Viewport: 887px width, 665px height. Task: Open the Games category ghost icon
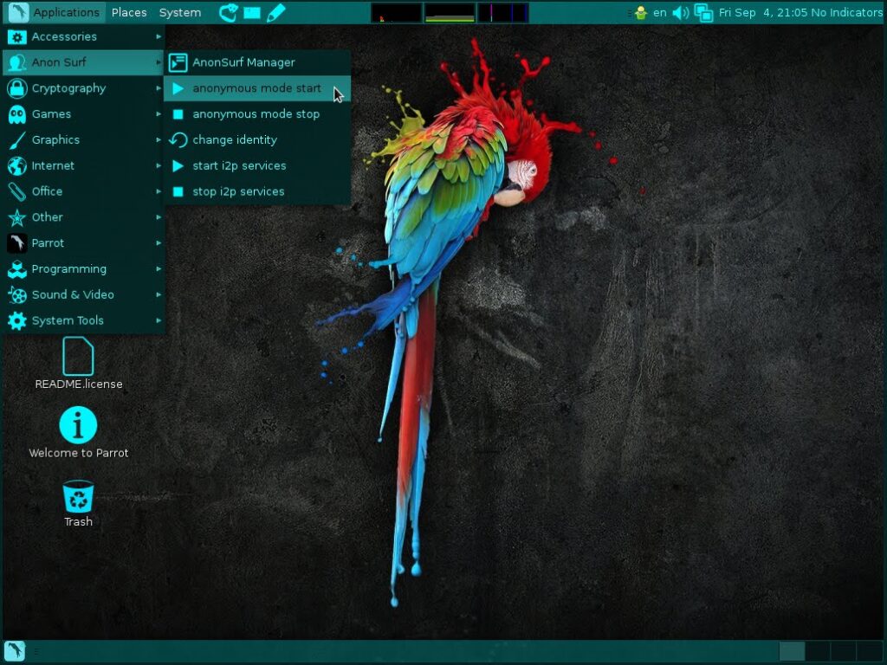coord(17,114)
